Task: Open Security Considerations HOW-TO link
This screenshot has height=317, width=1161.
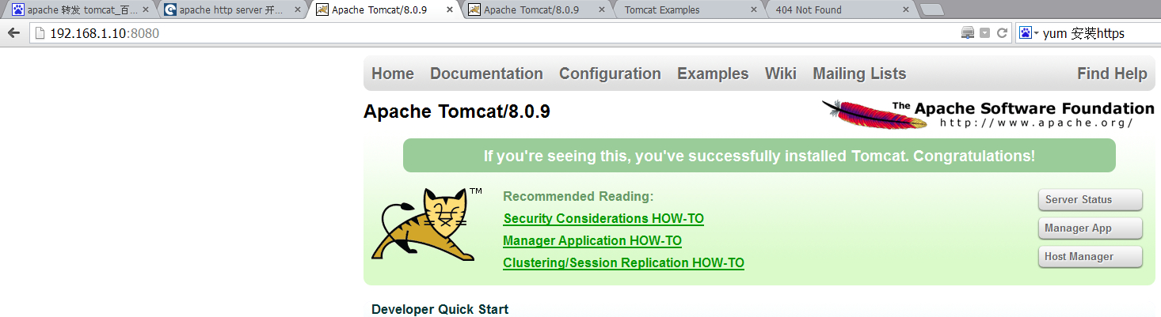Action: [x=603, y=218]
